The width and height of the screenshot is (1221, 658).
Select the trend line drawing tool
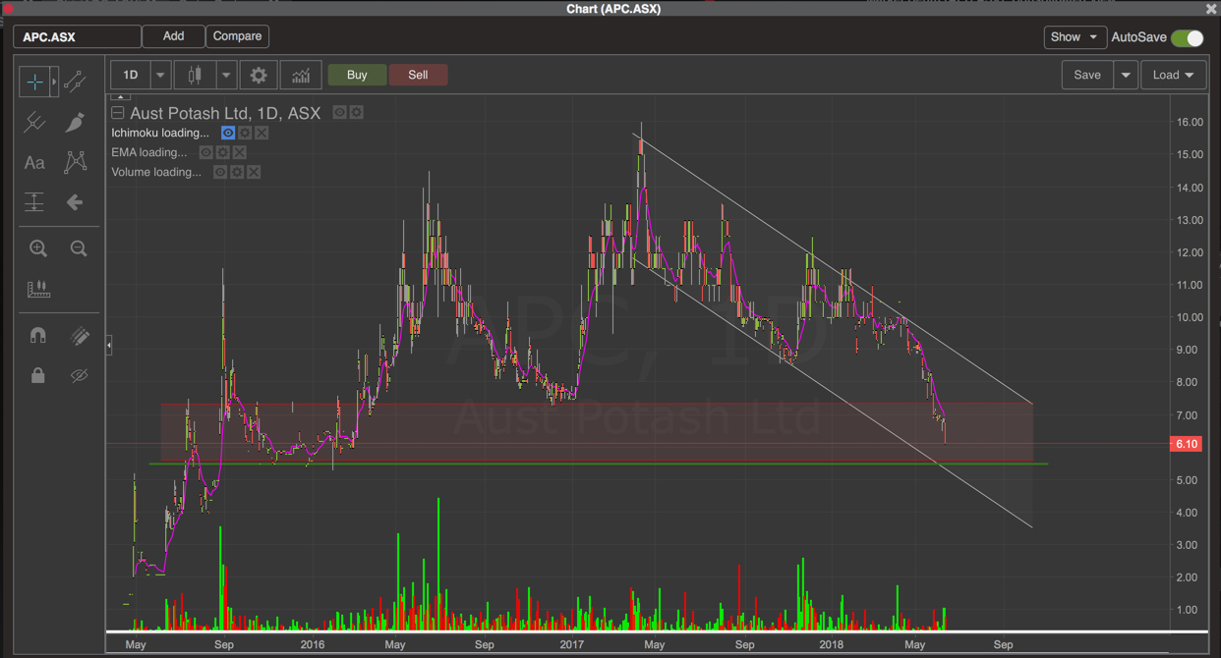pyautogui.click(x=75, y=82)
